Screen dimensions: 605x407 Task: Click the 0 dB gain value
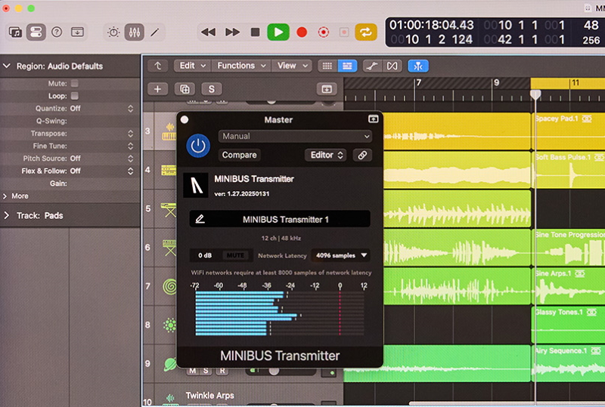pyautogui.click(x=205, y=255)
